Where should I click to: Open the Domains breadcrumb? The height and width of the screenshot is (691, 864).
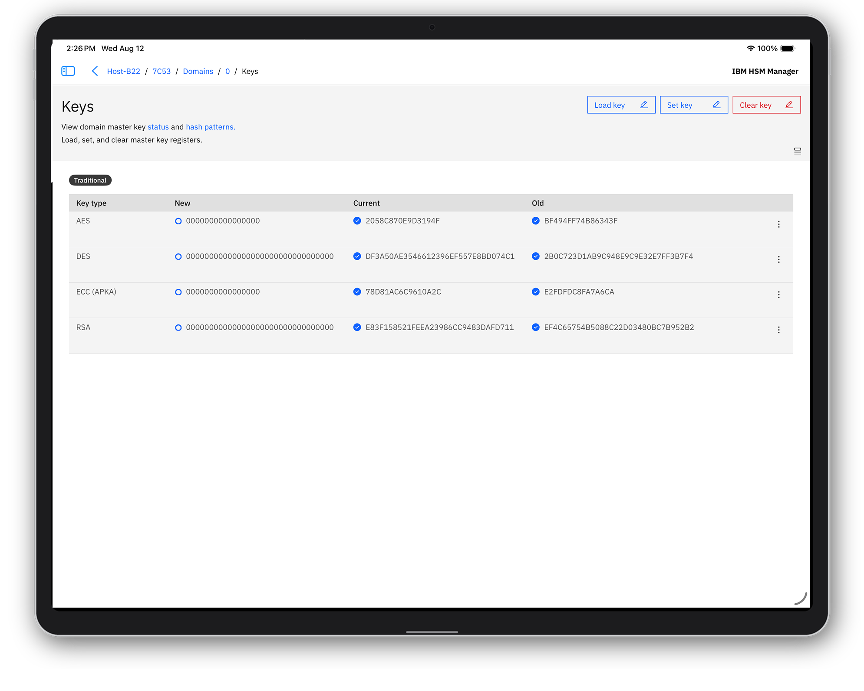pos(198,71)
